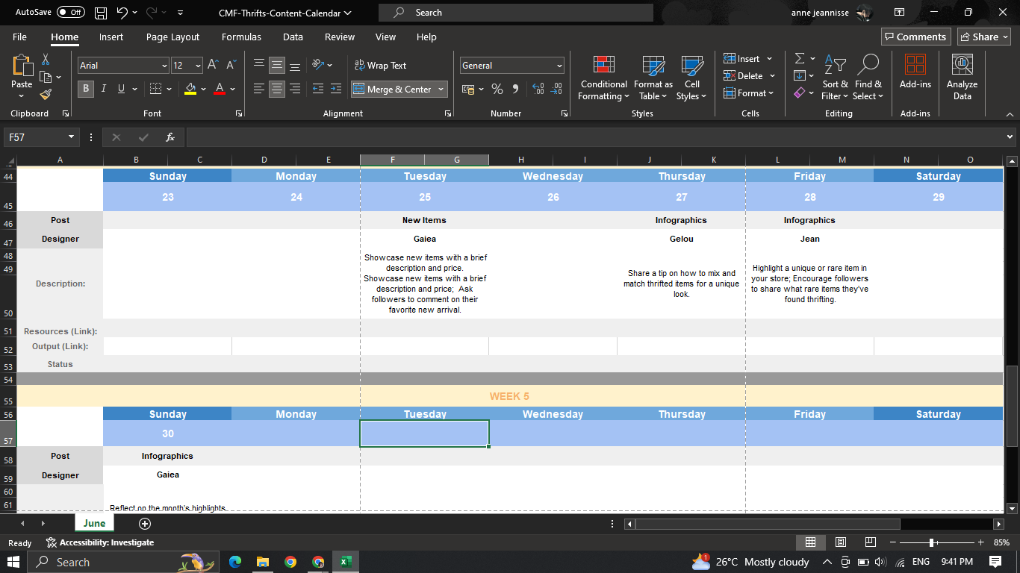Expand the formula bar
Viewport: 1020px width, 573px height.
(1010, 137)
